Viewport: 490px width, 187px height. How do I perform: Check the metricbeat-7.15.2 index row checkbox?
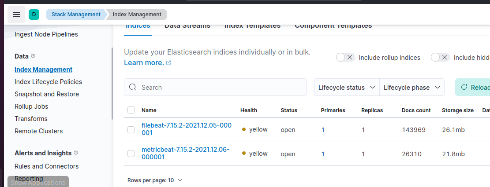click(131, 154)
